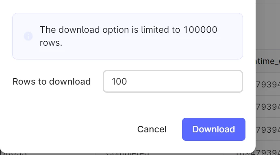This screenshot has width=280, height=155.
Task: Confirm with the blue Download button
Action: (214, 129)
